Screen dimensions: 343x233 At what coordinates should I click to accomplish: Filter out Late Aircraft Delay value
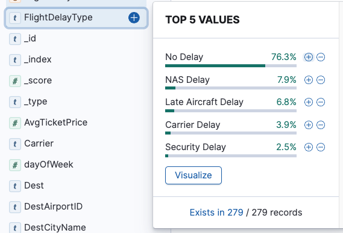(x=321, y=102)
